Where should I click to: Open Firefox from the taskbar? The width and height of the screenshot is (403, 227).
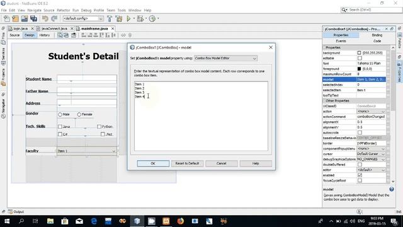pyautogui.click(x=181, y=221)
